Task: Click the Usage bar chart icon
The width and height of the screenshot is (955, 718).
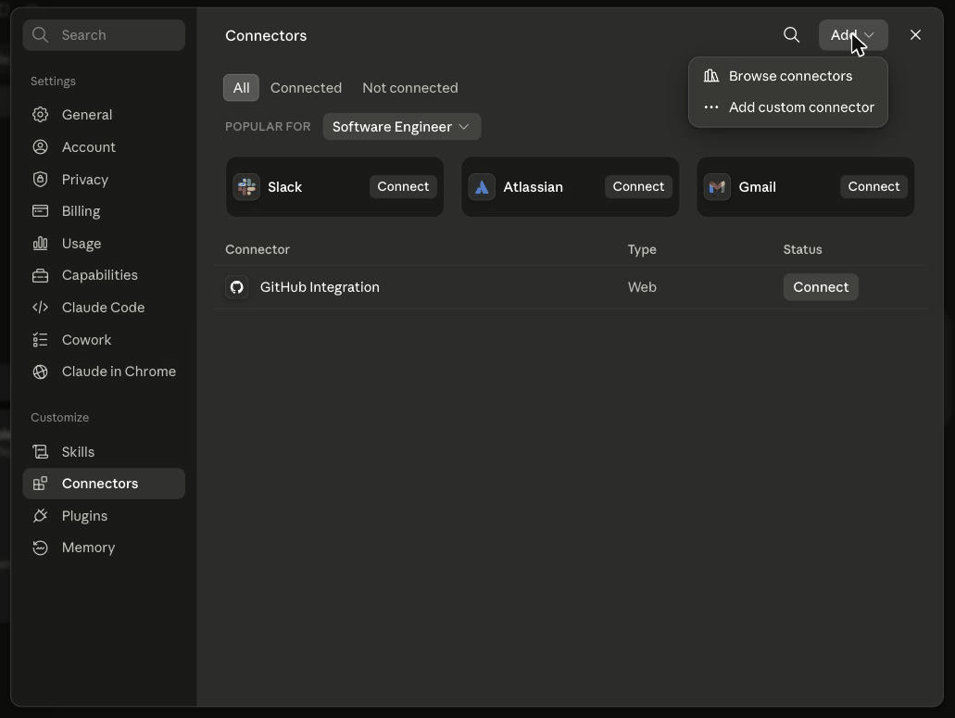Action: (40, 243)
